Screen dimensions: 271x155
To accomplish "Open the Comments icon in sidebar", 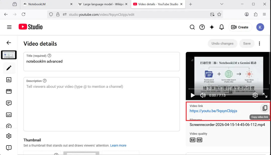I will [9, 103].
